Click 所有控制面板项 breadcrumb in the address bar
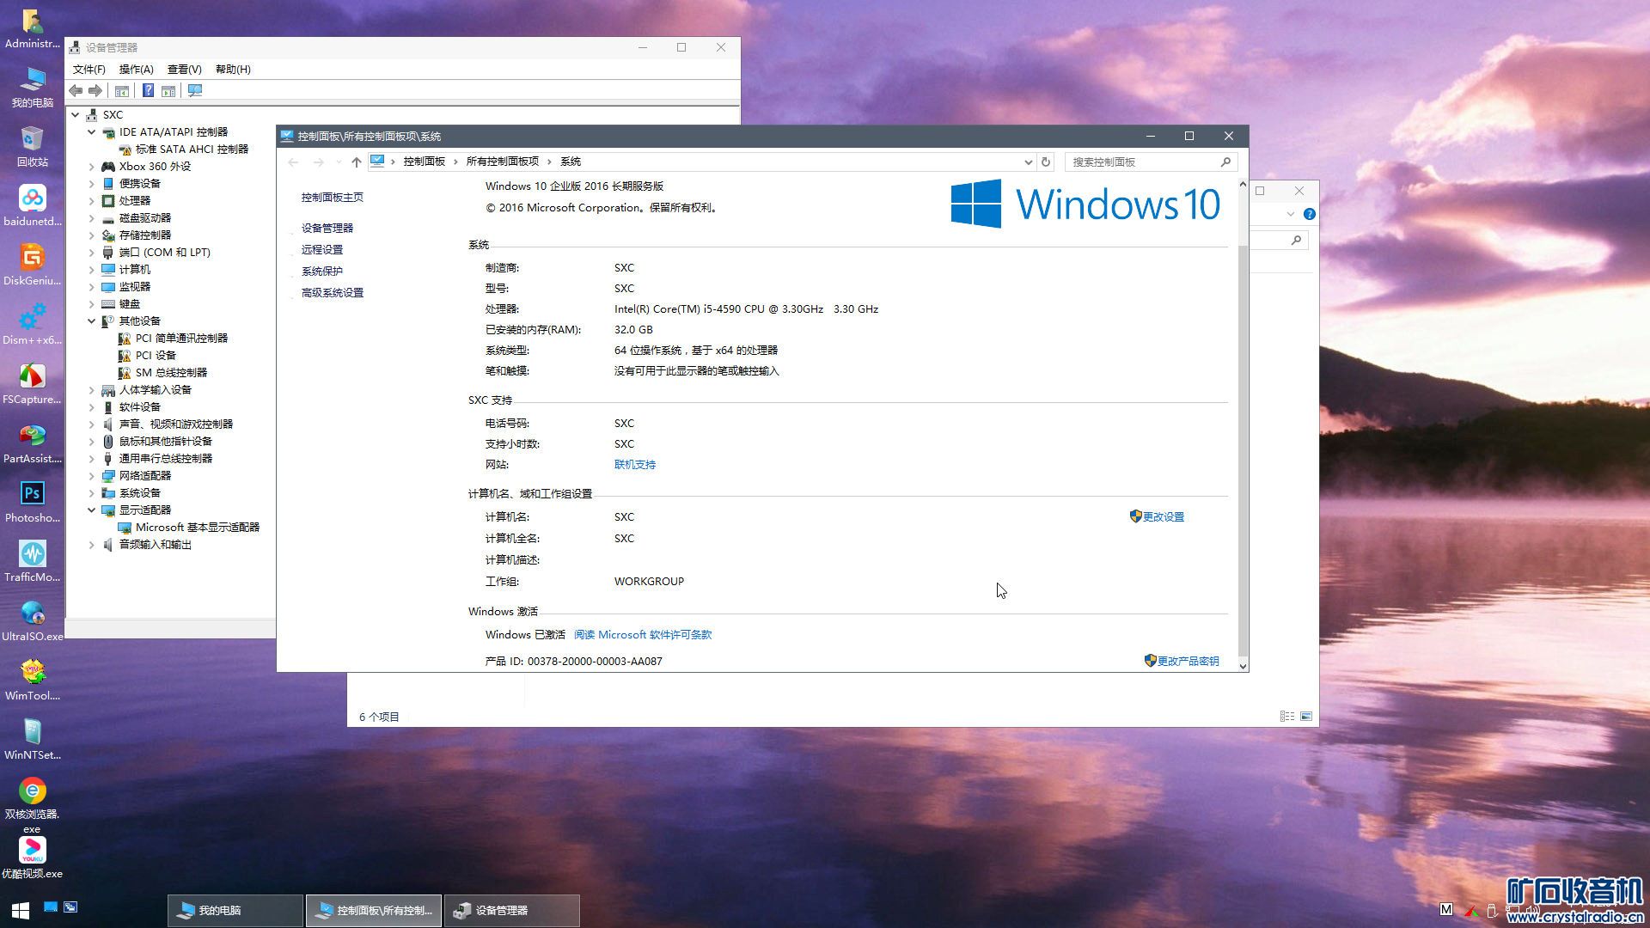The width and height of the screenshot is (1650, 928). click(503, 162)
